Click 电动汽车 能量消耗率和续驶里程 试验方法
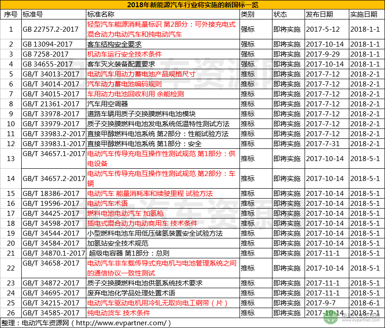This screenshot has height=328, width=385. click(150, 194)
